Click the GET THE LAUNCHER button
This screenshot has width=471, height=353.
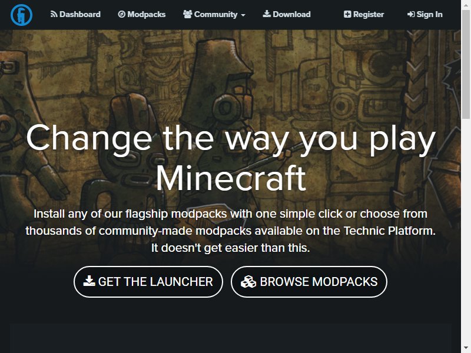148,282
